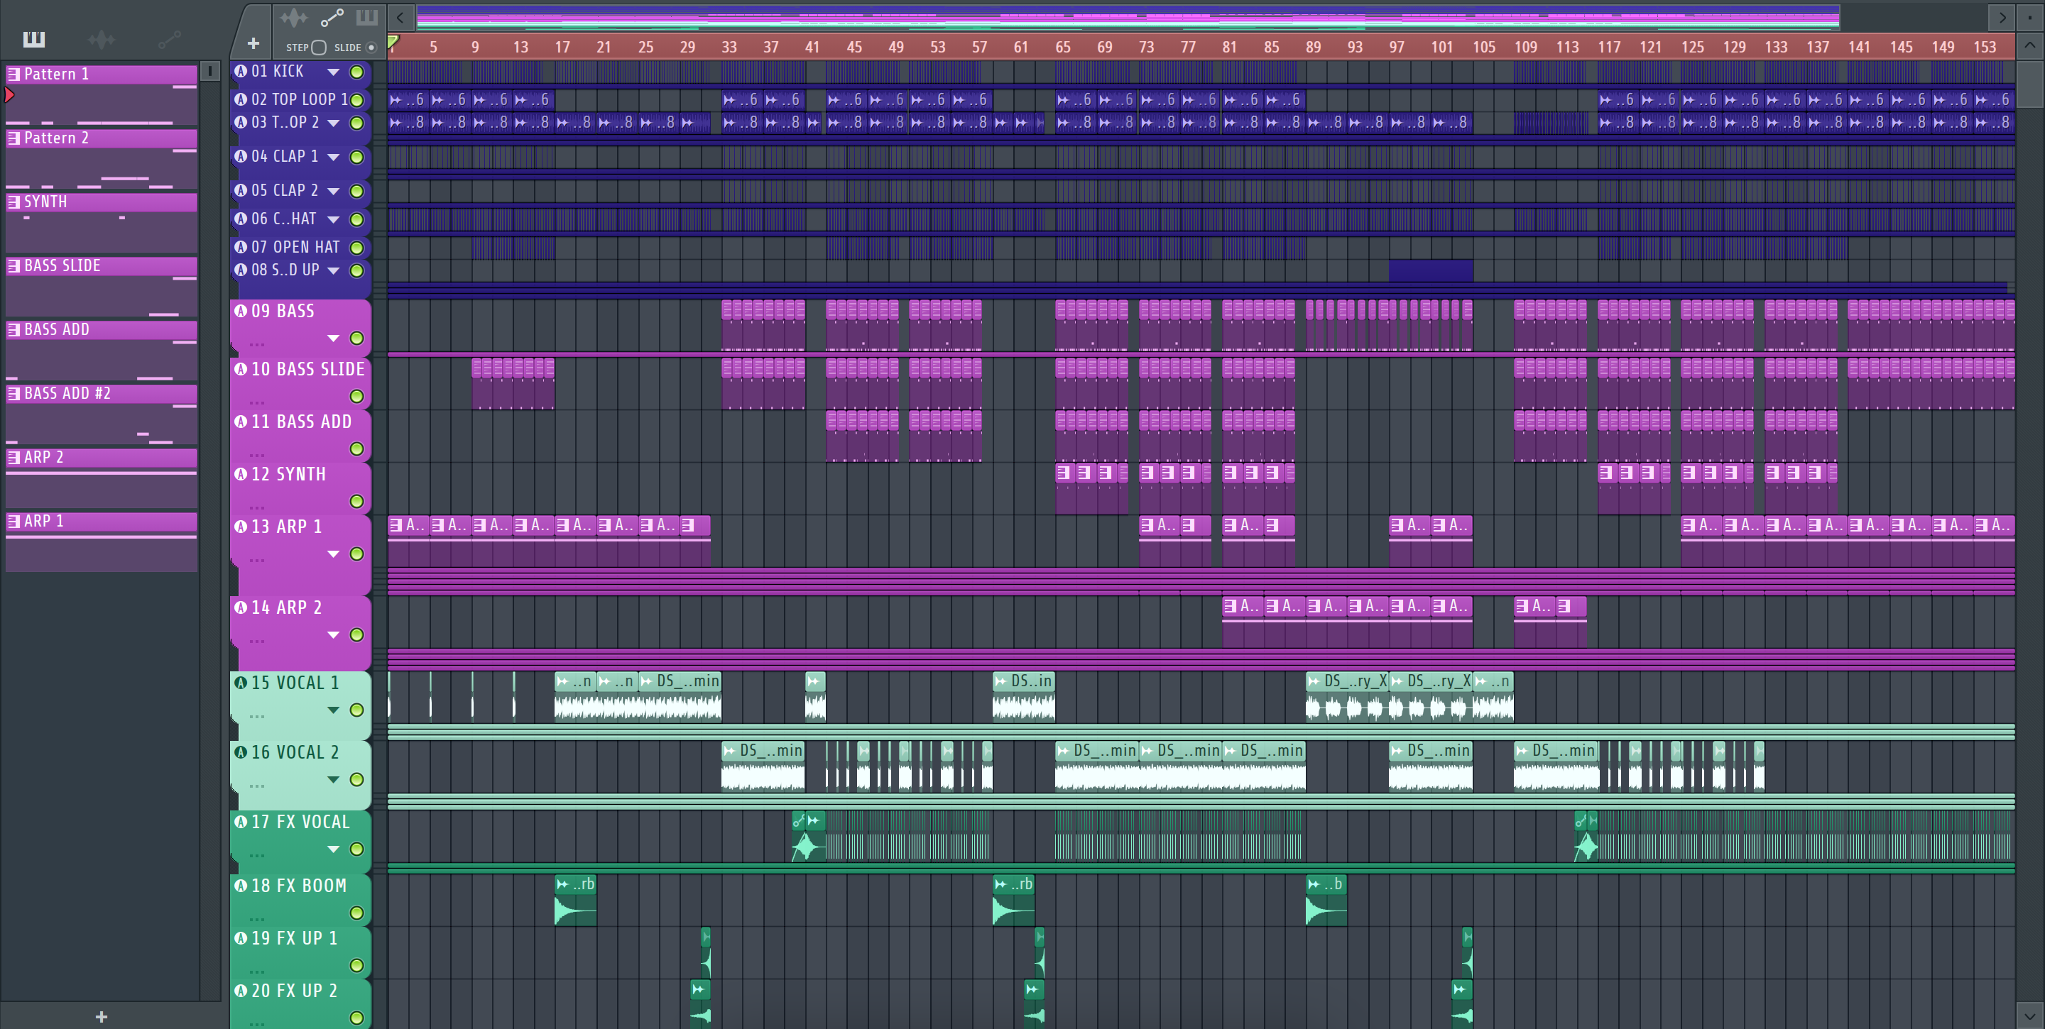
Task: Click the A icon on the 09 BASS track
Action: 241,311
